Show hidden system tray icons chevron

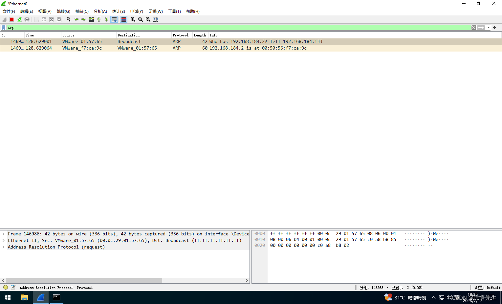pos(434,297)
